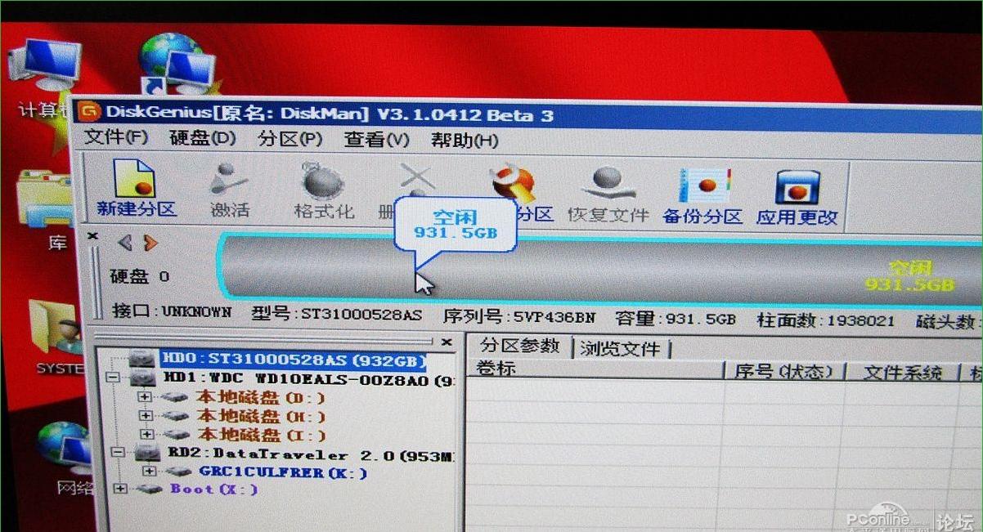Click the 型号:ST31000528AS text
This screenshot has height=532, width=983.
coord(337,314)
